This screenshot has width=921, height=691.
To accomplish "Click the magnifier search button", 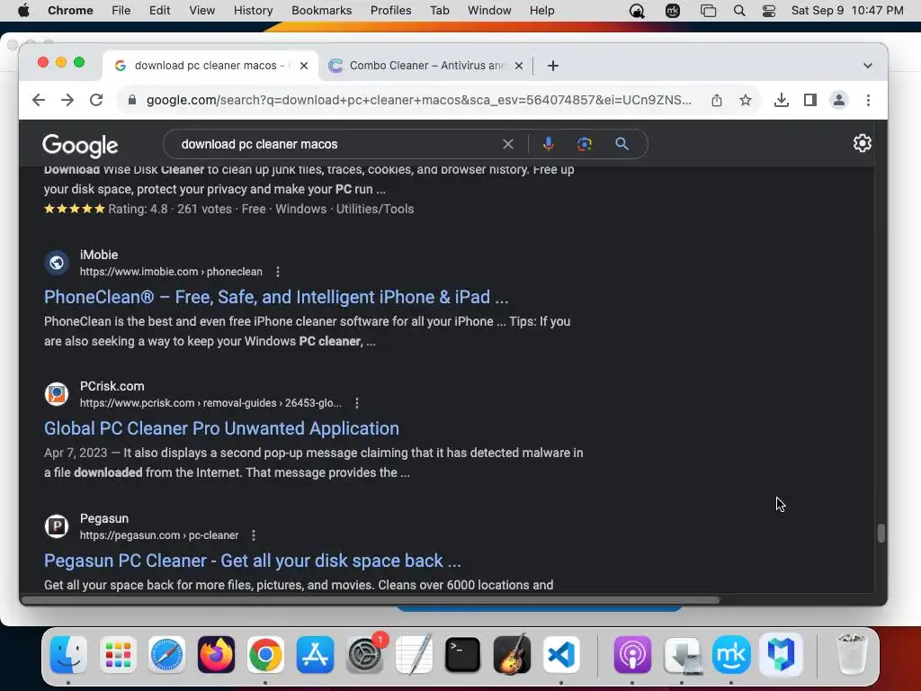I will [x=622, y=144].
